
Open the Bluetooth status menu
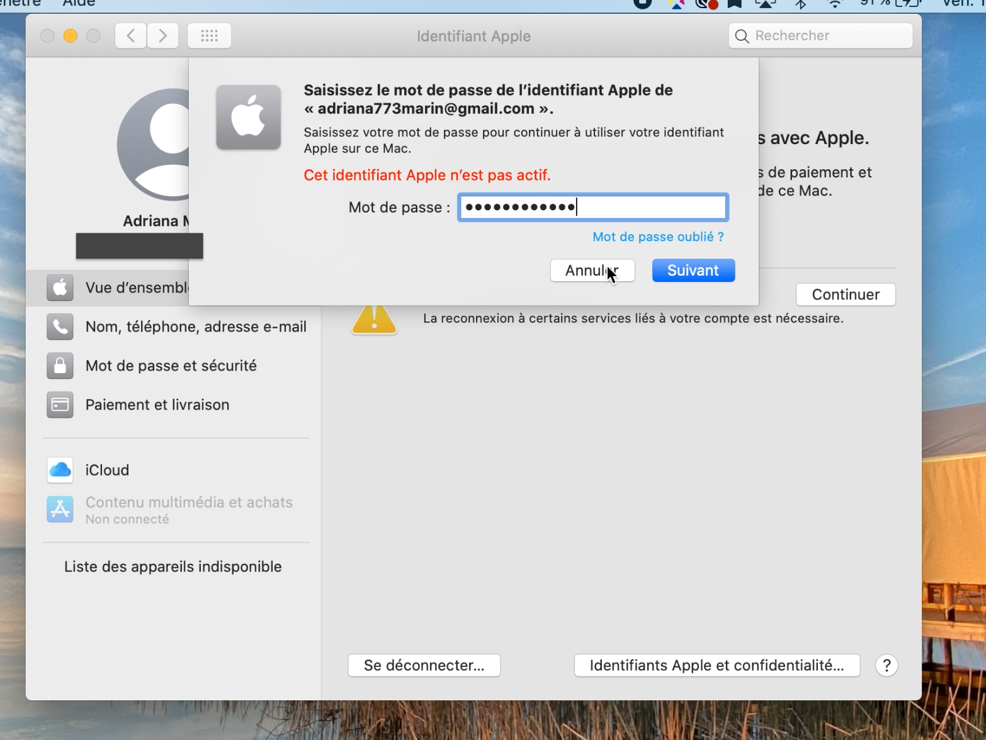(801, 4)
